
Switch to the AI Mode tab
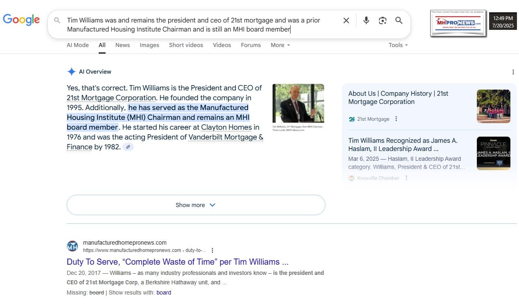[x=78, y=45]
